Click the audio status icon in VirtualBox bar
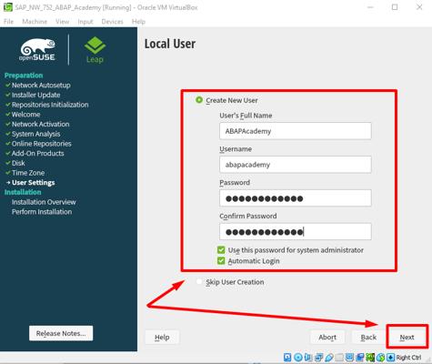The width and height of the screenshot is (432, 364). point(308,357)
